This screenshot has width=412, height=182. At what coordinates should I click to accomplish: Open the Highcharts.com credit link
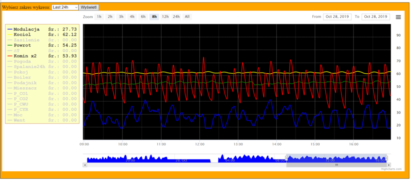(391, 169)
